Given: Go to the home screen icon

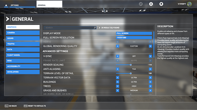Looking at the screenshot, I should (x=6, y=5).
